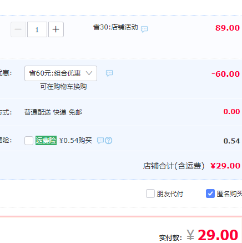Click the 朋友代付 label text

click(170, 194)
